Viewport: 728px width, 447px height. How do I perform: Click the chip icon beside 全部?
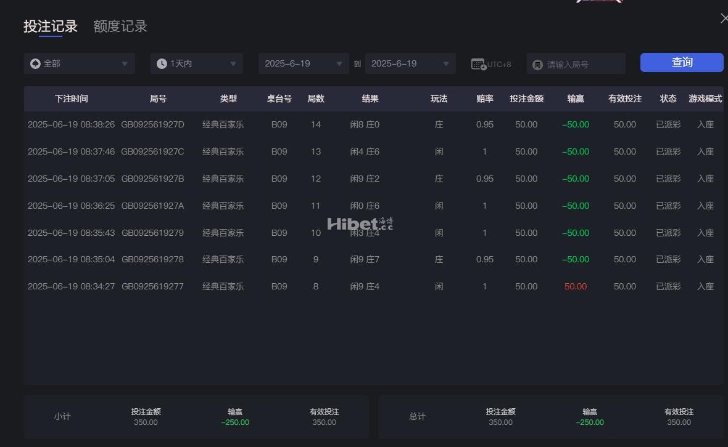click(x=35, y=63)
